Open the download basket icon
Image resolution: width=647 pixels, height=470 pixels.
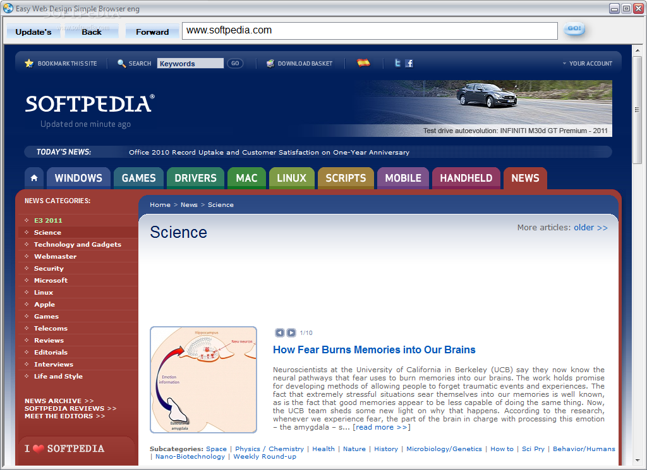point(270,64)
